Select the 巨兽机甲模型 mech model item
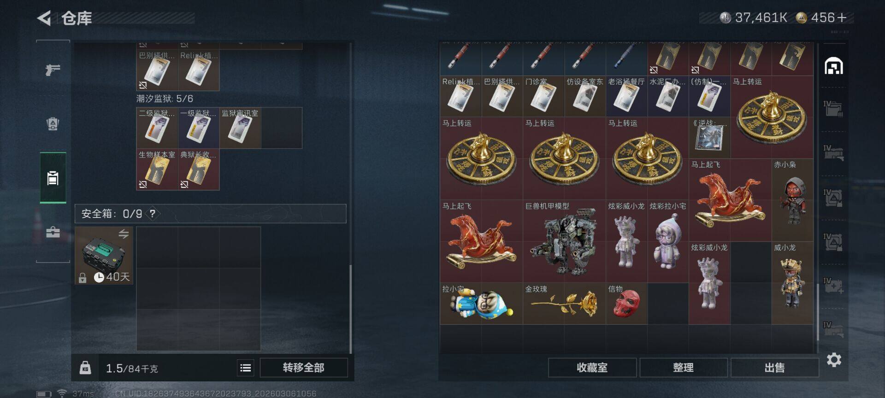Viewport: 885px width, 398px height. tap(564, 241)
